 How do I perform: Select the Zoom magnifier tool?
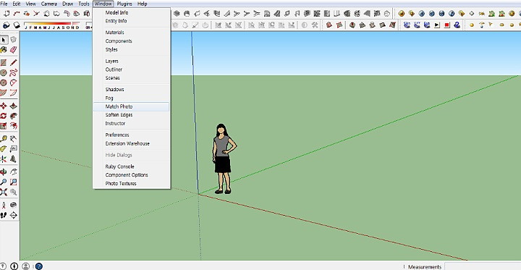click(4, 182)
